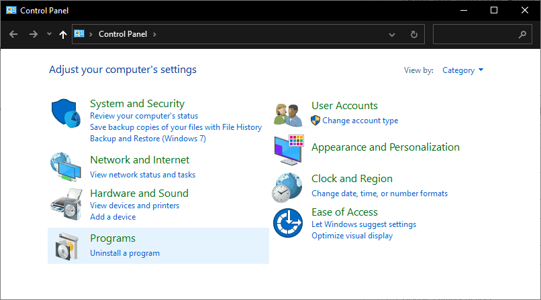Screen dimensions: 541x300
Task: Close the Control Panel window
Action: [x=525, y=10]
